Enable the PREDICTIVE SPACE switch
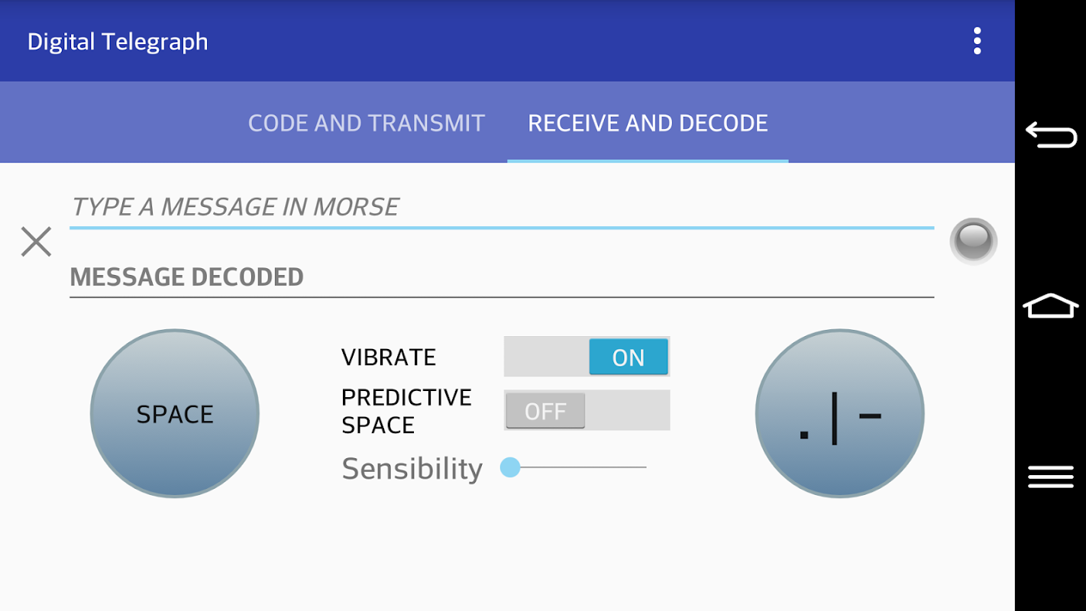This screenshot has width=1086, height=611. point(587,411)
